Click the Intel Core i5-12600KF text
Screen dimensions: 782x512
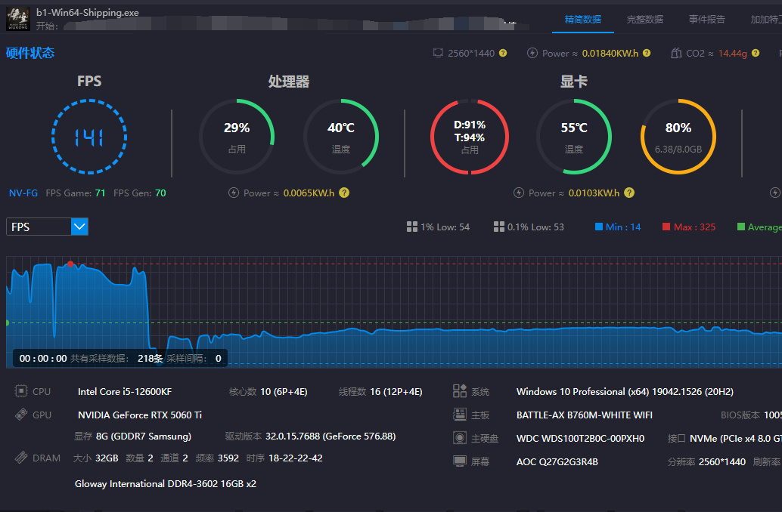tap(125, 391)
